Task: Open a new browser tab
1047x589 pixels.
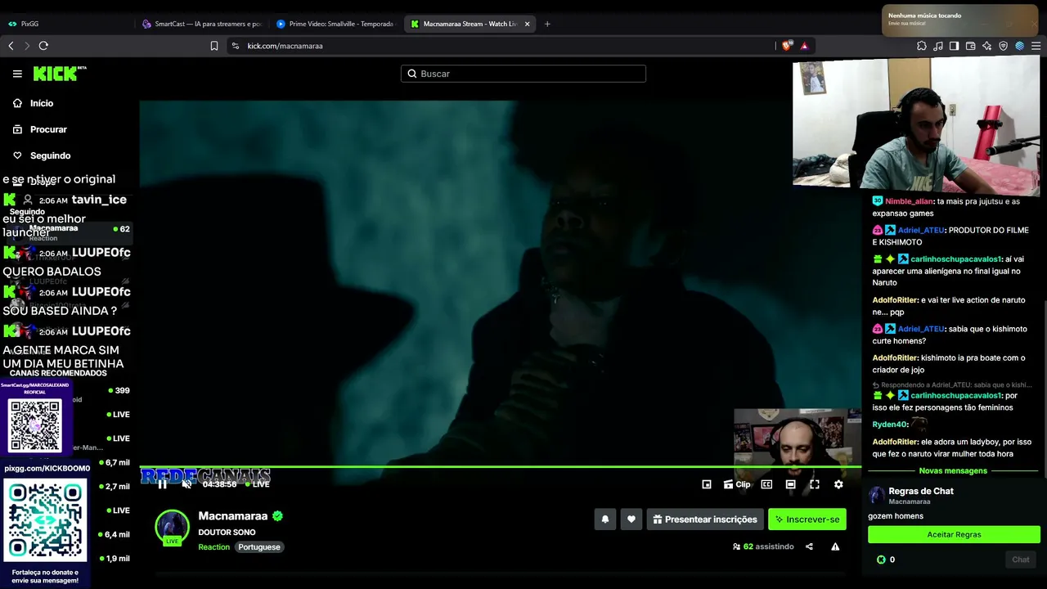Action: 547,24
